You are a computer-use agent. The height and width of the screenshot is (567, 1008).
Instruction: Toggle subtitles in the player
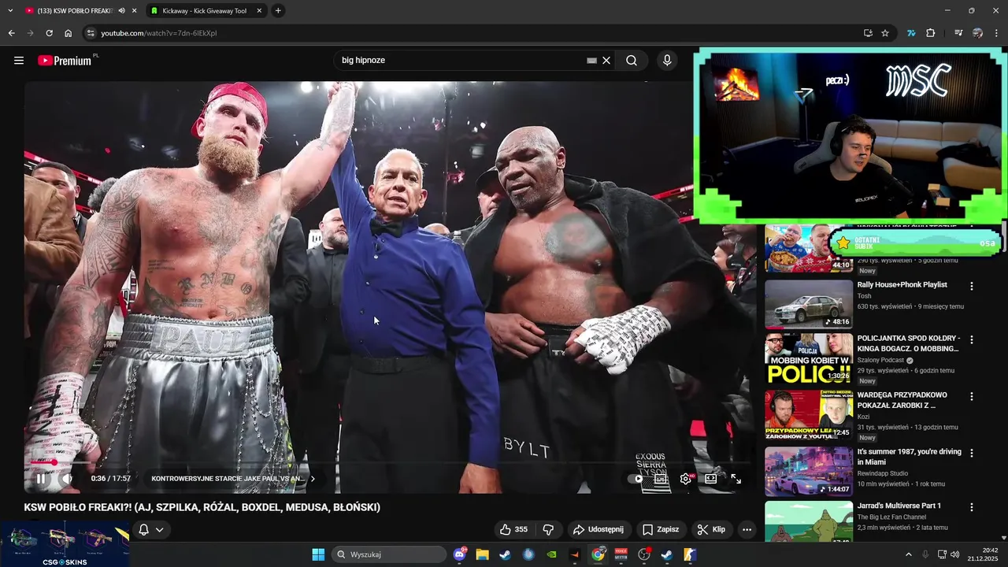coord(661,478)
